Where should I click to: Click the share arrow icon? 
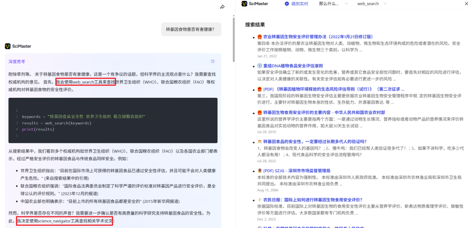222,7
